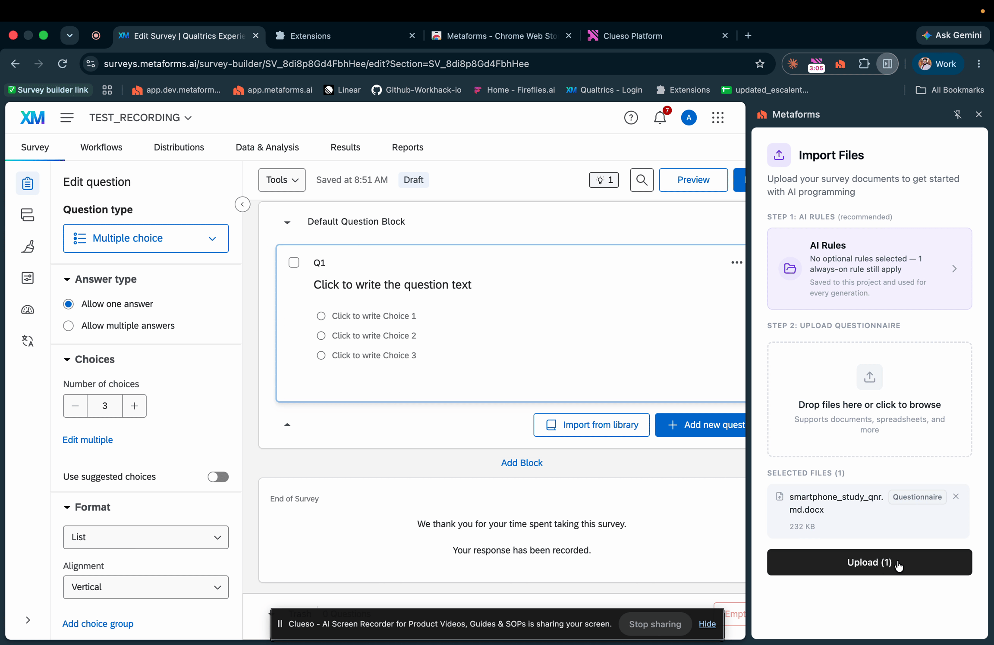Toggle Use suggested choices switch

tap(218, 477)
